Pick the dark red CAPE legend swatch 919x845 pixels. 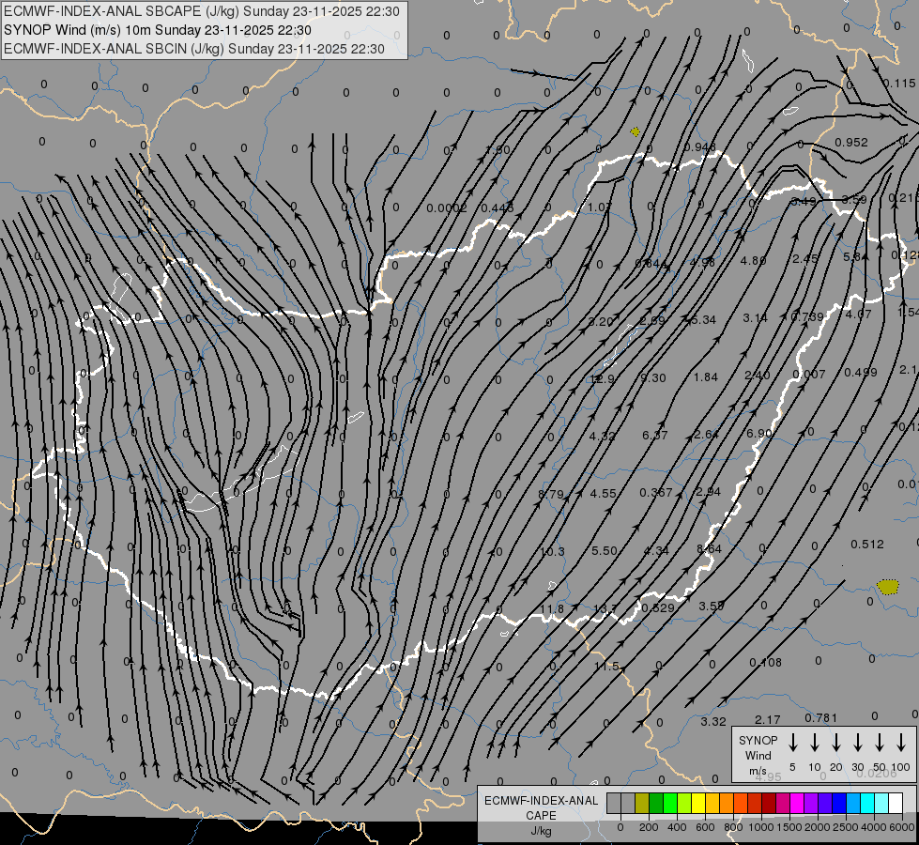769,803
